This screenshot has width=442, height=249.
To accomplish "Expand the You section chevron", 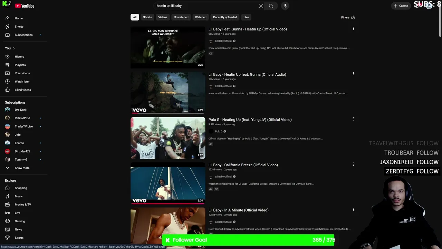I will (x=14, y=48).
